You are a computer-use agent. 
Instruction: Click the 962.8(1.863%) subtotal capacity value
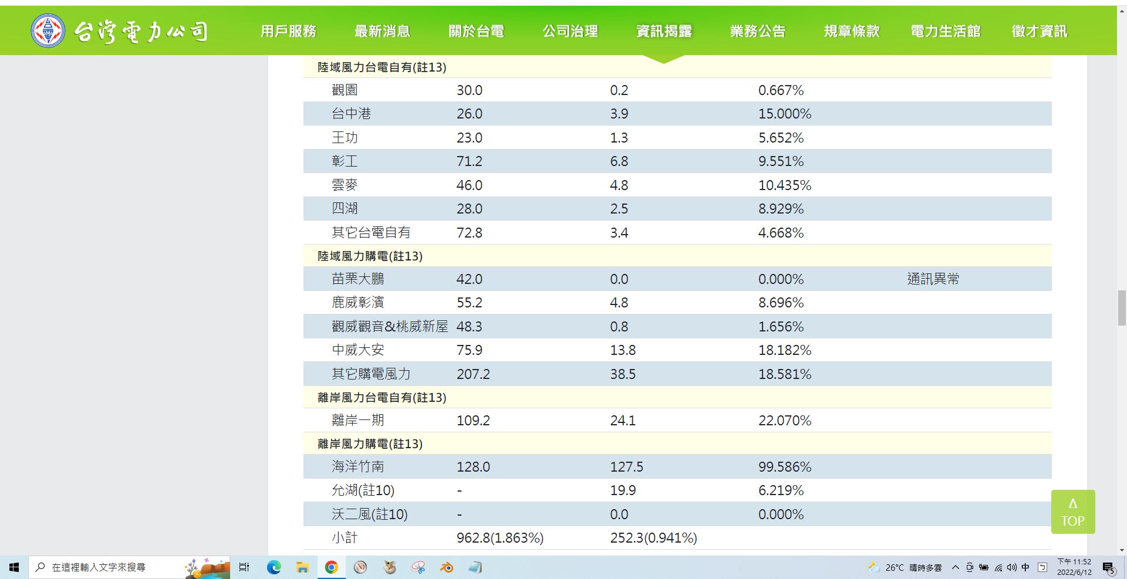500,538
